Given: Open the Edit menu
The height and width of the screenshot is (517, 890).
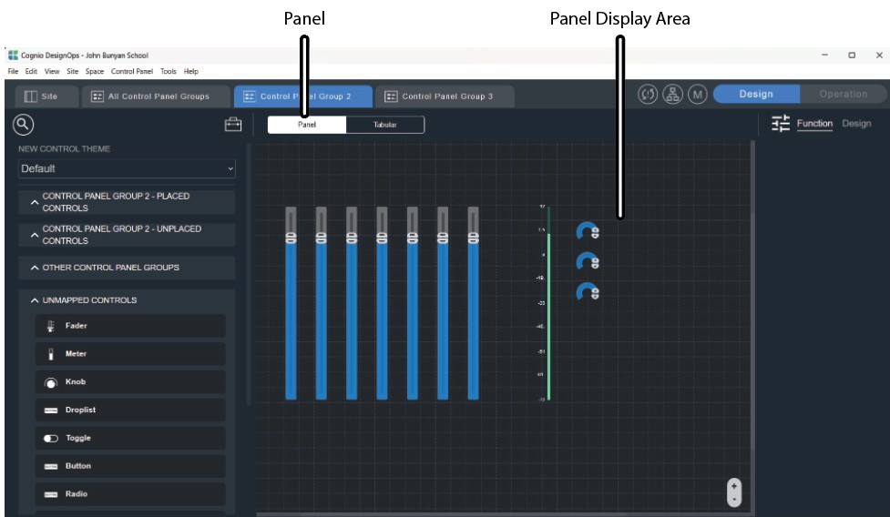Looking at the screenshot, I should click(31, 71).
